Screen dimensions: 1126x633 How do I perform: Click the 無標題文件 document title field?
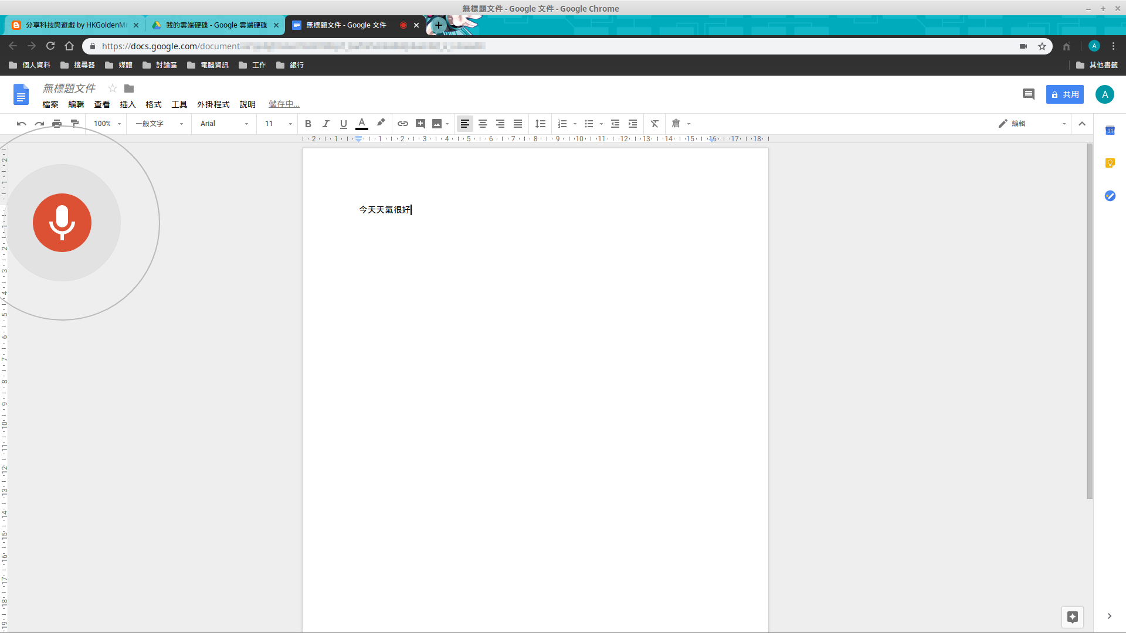pyautogui.click(x=69, y=89)
